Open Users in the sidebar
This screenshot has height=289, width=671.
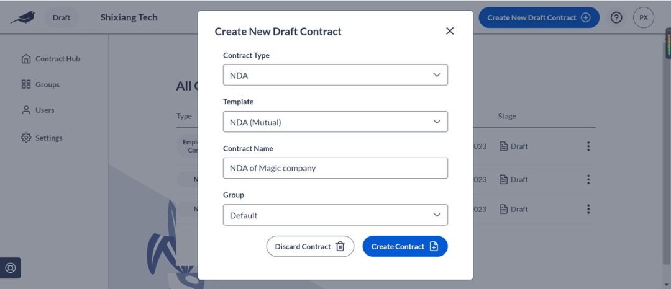(38, 110)
